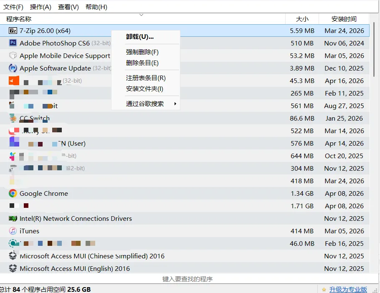Open the 文件(F) menu
The width and height of the screenshot is (380, 293).
pyautogui.click(x=13, y=7)
